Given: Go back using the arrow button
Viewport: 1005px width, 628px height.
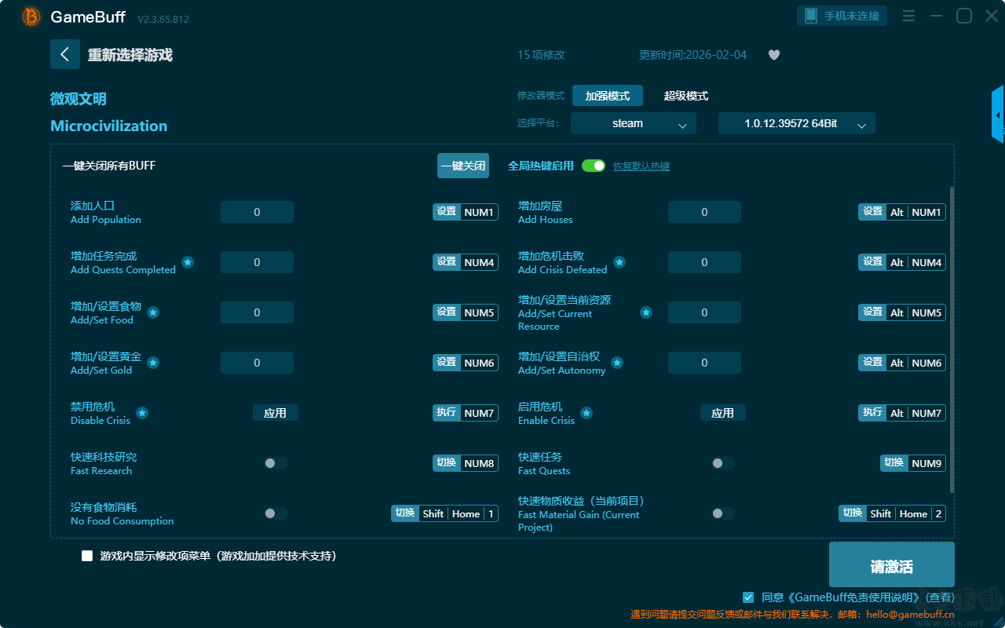Looking at the screenshot, I should pos(65,54).
